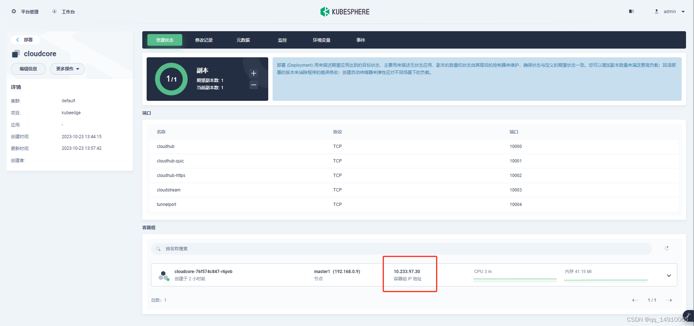The width and height of the screenshot is (694, 326).
Task: Click the 1/1 replica status ring
Action: pyautogui.click(x=171, y=79)
